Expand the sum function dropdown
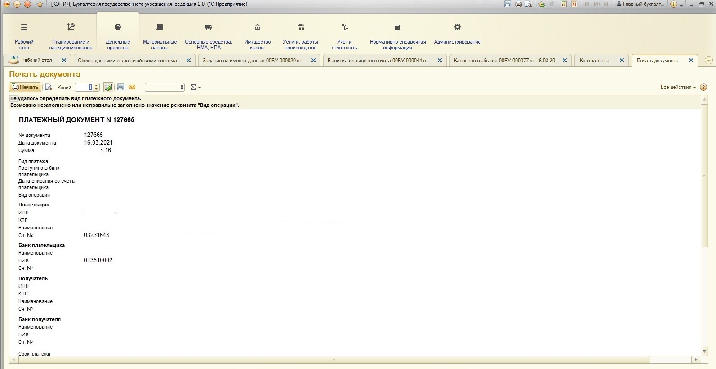 pyautogui.click(x=195, y=88)
